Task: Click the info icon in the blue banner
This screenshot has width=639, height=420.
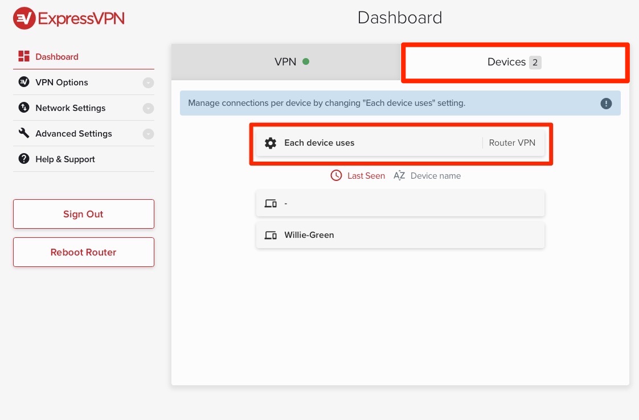Action: 606,104
